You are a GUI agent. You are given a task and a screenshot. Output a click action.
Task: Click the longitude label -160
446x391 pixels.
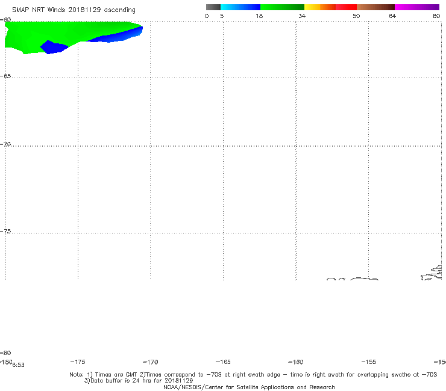click(296, 362)
